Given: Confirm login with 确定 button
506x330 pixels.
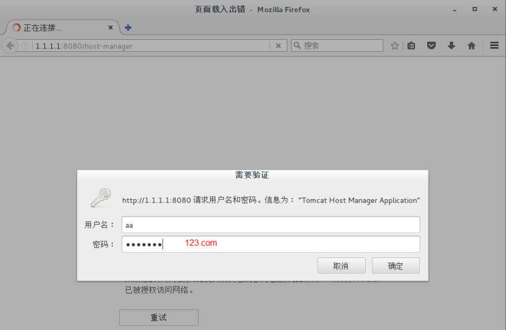Looking at the screenshot, I should (395, 265).
